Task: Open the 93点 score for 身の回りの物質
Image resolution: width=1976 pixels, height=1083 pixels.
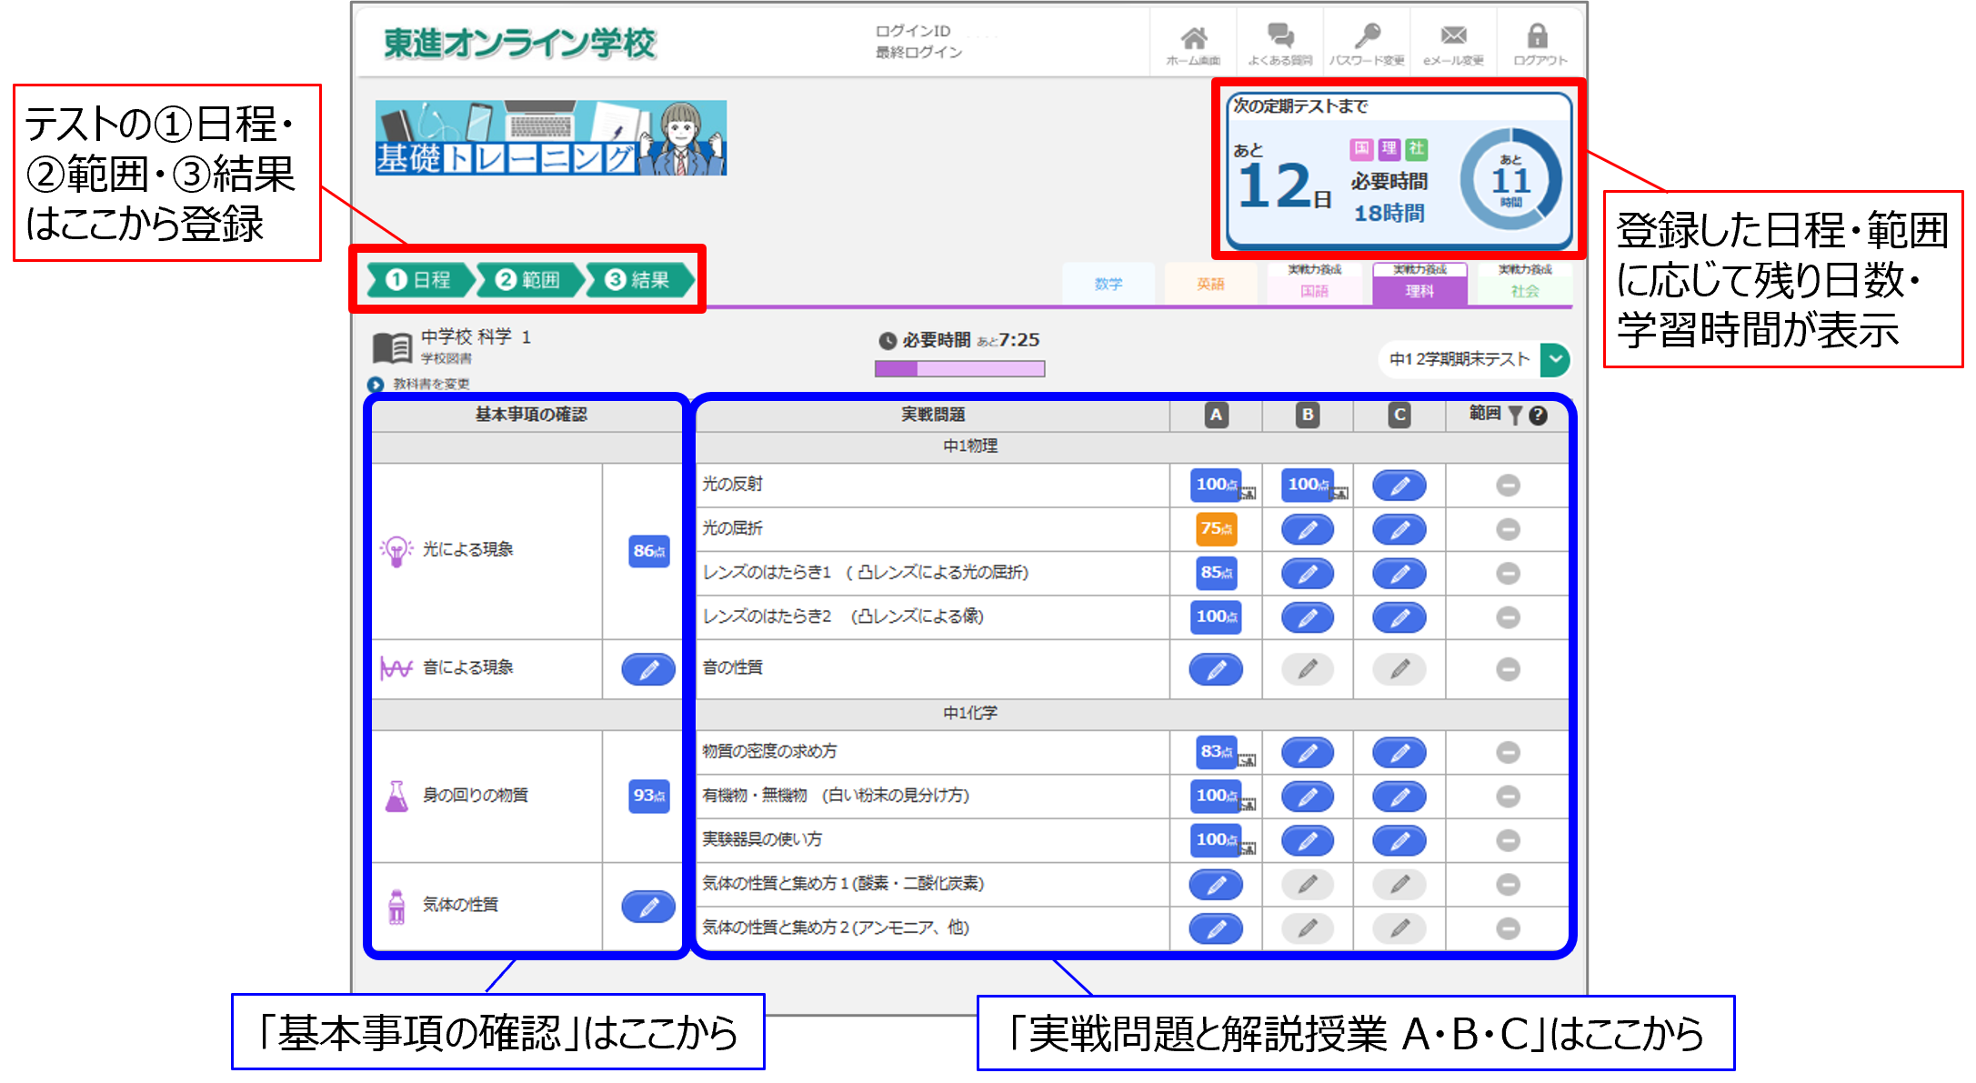Action: (x=649, y=796)
